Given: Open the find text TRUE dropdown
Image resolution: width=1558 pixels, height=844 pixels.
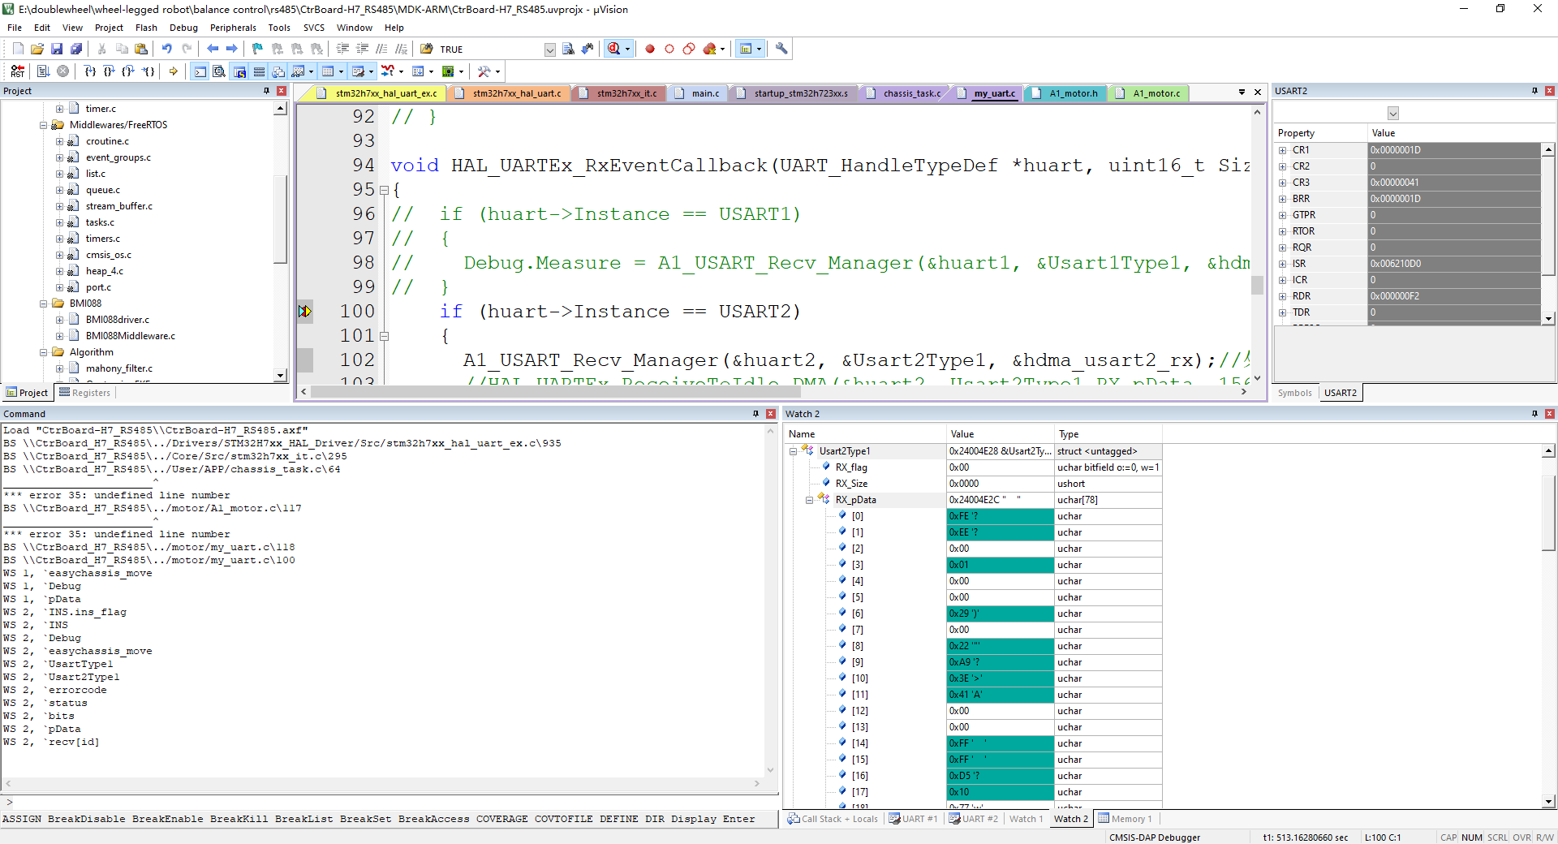Looking at the screenshot, I should click(549, 50).
